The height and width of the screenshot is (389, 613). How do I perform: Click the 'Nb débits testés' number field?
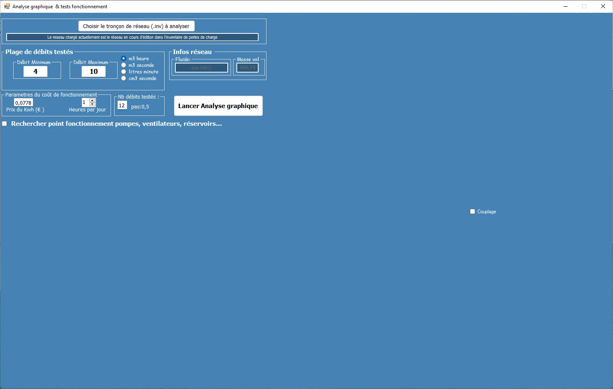pos(122,106)
